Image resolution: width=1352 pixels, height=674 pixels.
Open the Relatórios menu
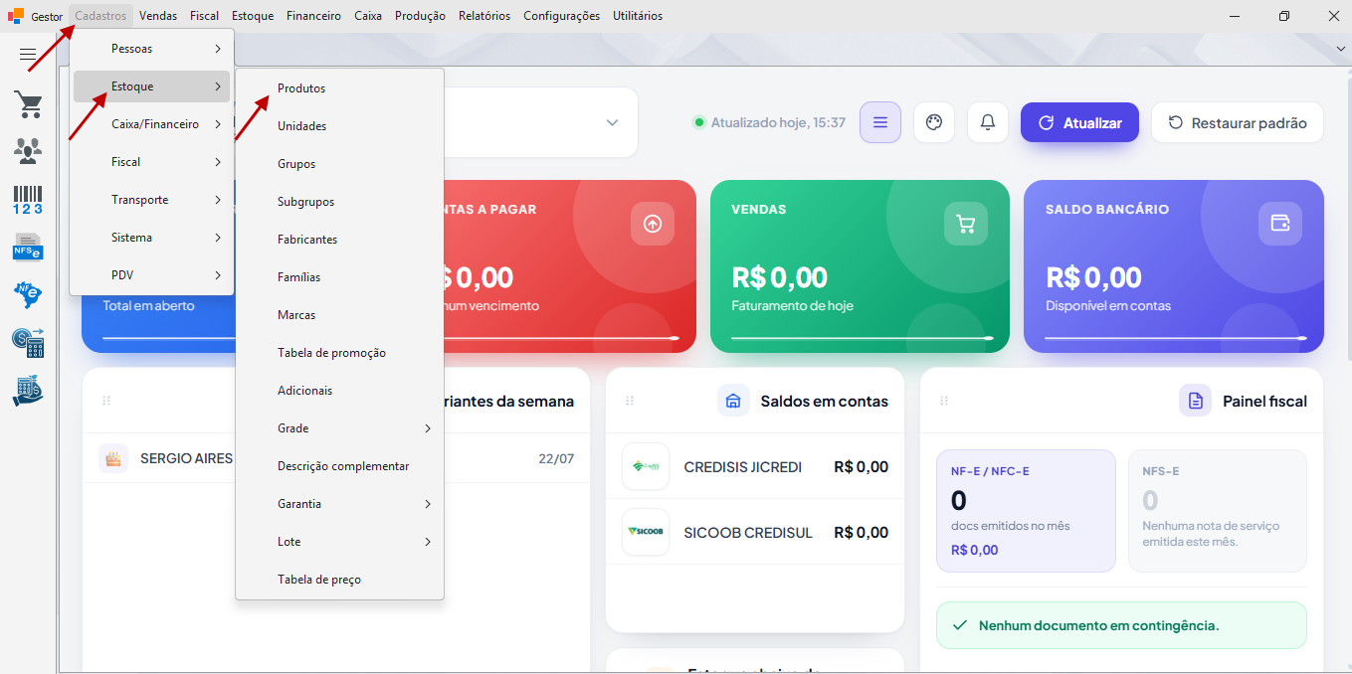pos(484,16)
